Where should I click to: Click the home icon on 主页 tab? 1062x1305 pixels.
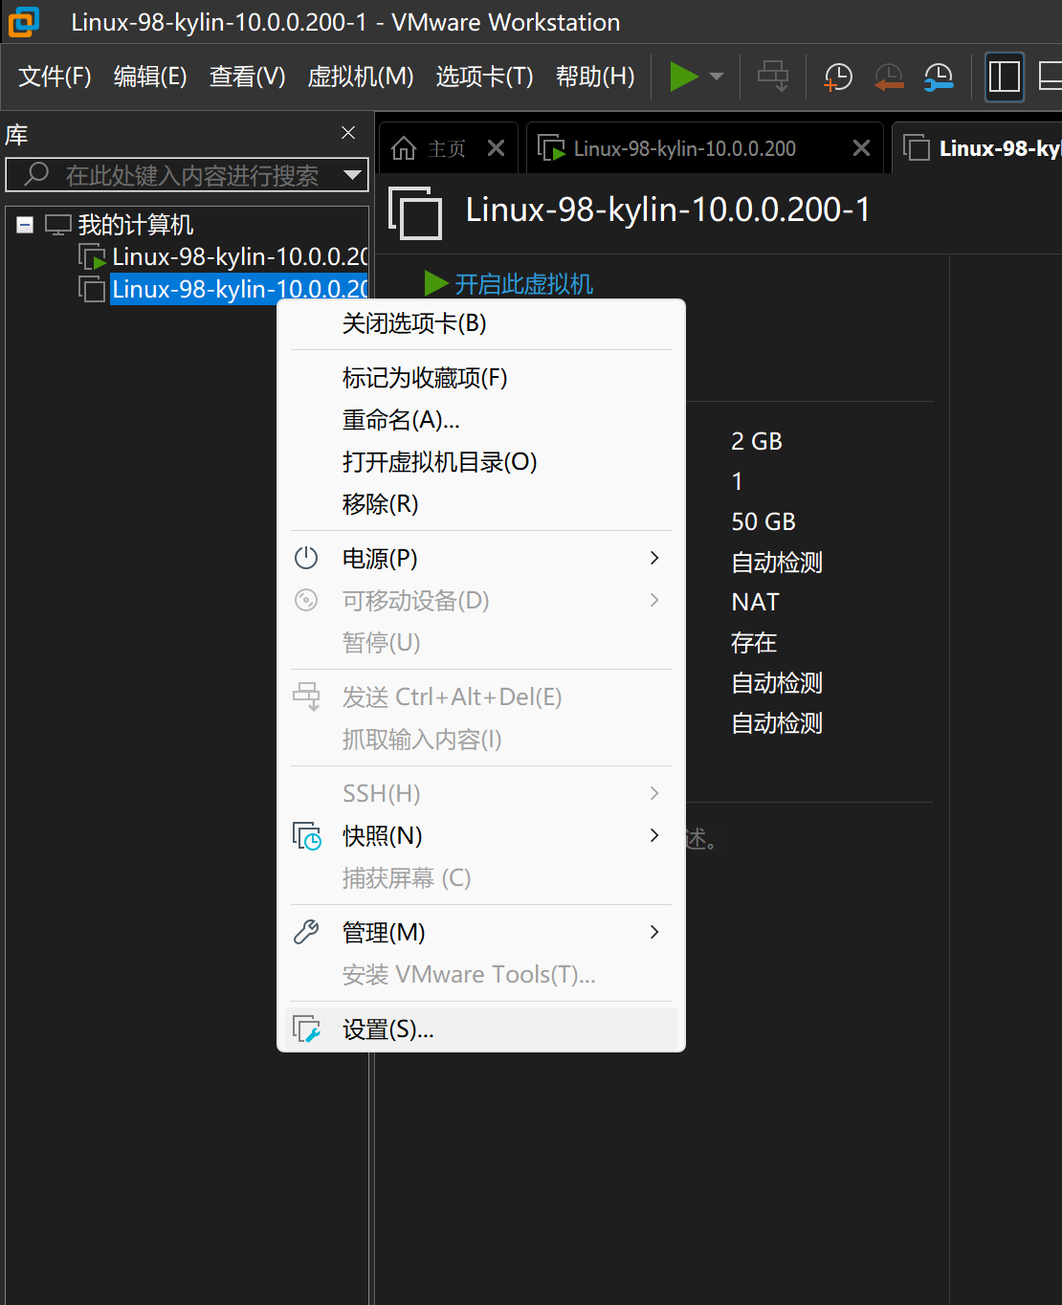(404, 148)
